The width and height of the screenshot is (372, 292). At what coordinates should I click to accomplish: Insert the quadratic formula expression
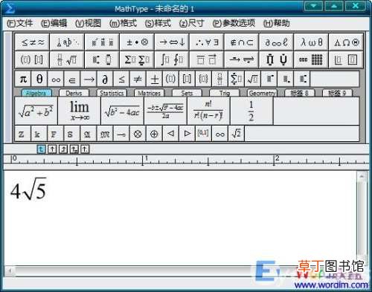tap(166, 111)
